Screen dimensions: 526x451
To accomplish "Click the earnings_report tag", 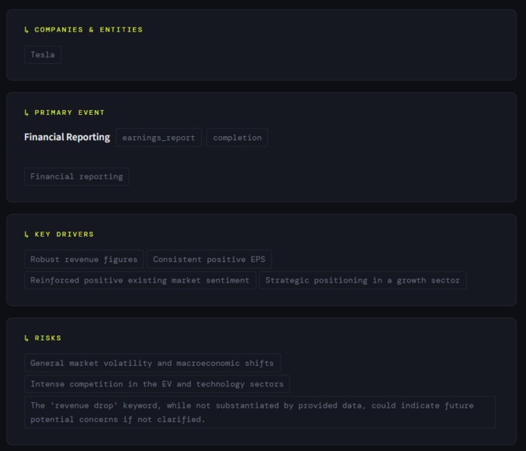I will [158, 138].
